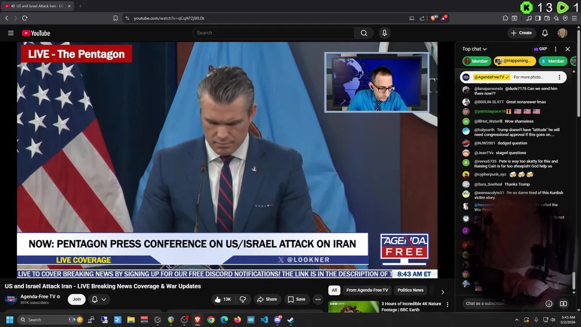Open a new browser tab

pyautogui.click(x=80, y=6)
